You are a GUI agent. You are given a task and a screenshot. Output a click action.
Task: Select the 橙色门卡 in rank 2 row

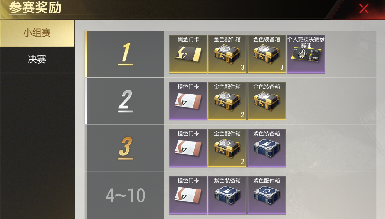coord(188,101)
